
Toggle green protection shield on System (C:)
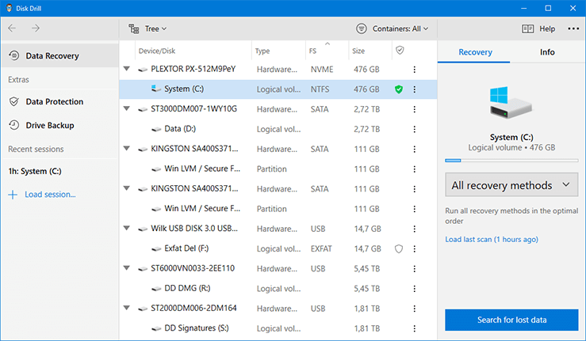point(399,89)
